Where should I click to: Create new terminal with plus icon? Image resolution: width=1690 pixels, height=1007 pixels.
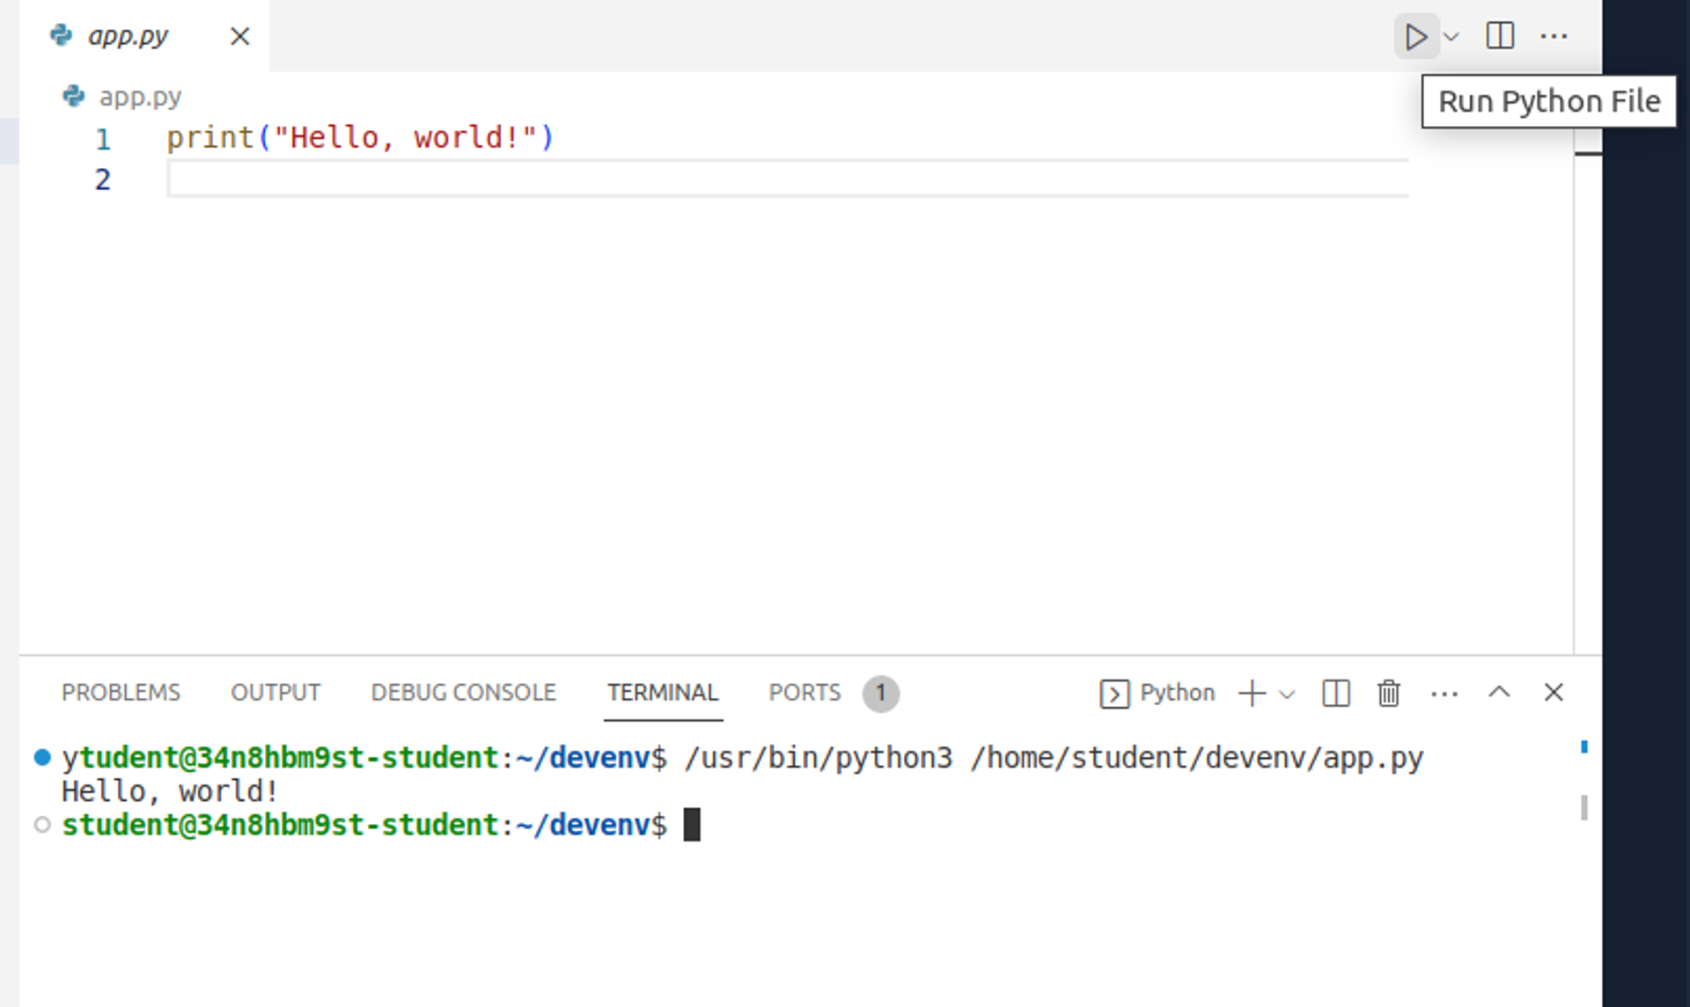pyautogui.click(x=1251, y=694)
